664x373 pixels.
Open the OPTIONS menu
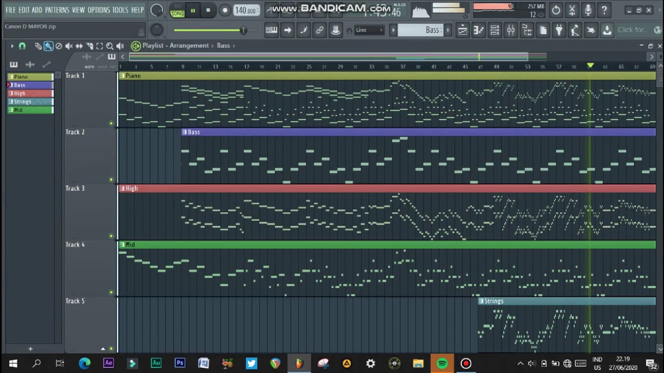pyautogui.click(x=99, y=10)
